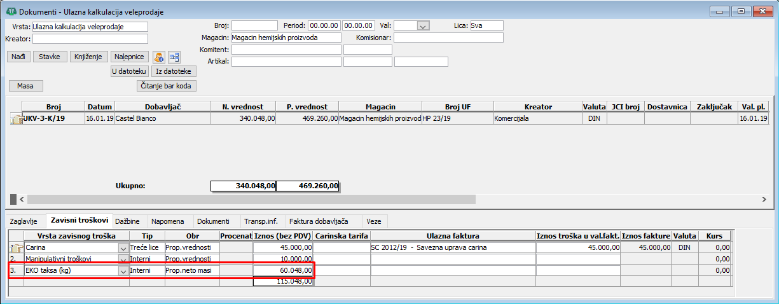Image resolution: width=779 pixels, height=304 pixels.
Task: Click the horizontal scrollbar right arrow
Action: (x=763, y=199)
